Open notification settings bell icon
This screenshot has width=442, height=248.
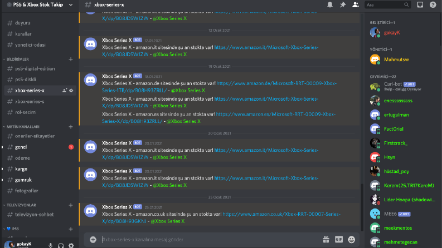coord(330,4)
